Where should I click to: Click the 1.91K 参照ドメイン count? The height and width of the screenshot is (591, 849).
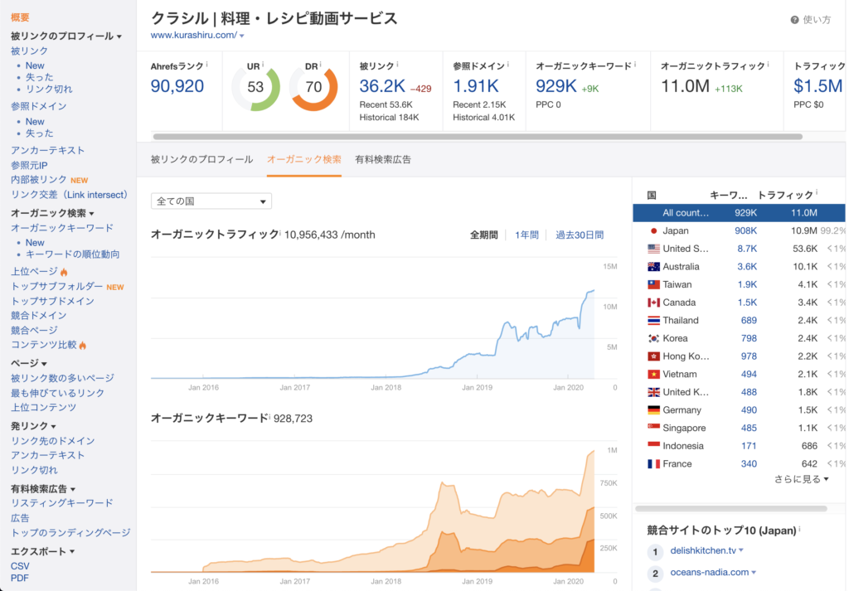click(x=476, y=86)
